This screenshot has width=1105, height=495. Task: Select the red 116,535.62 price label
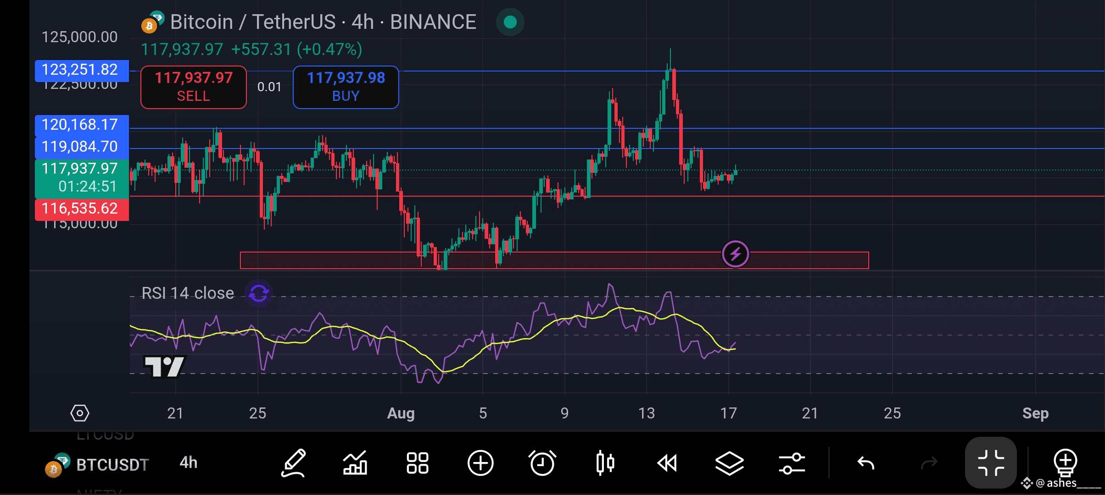pos(82,209)
